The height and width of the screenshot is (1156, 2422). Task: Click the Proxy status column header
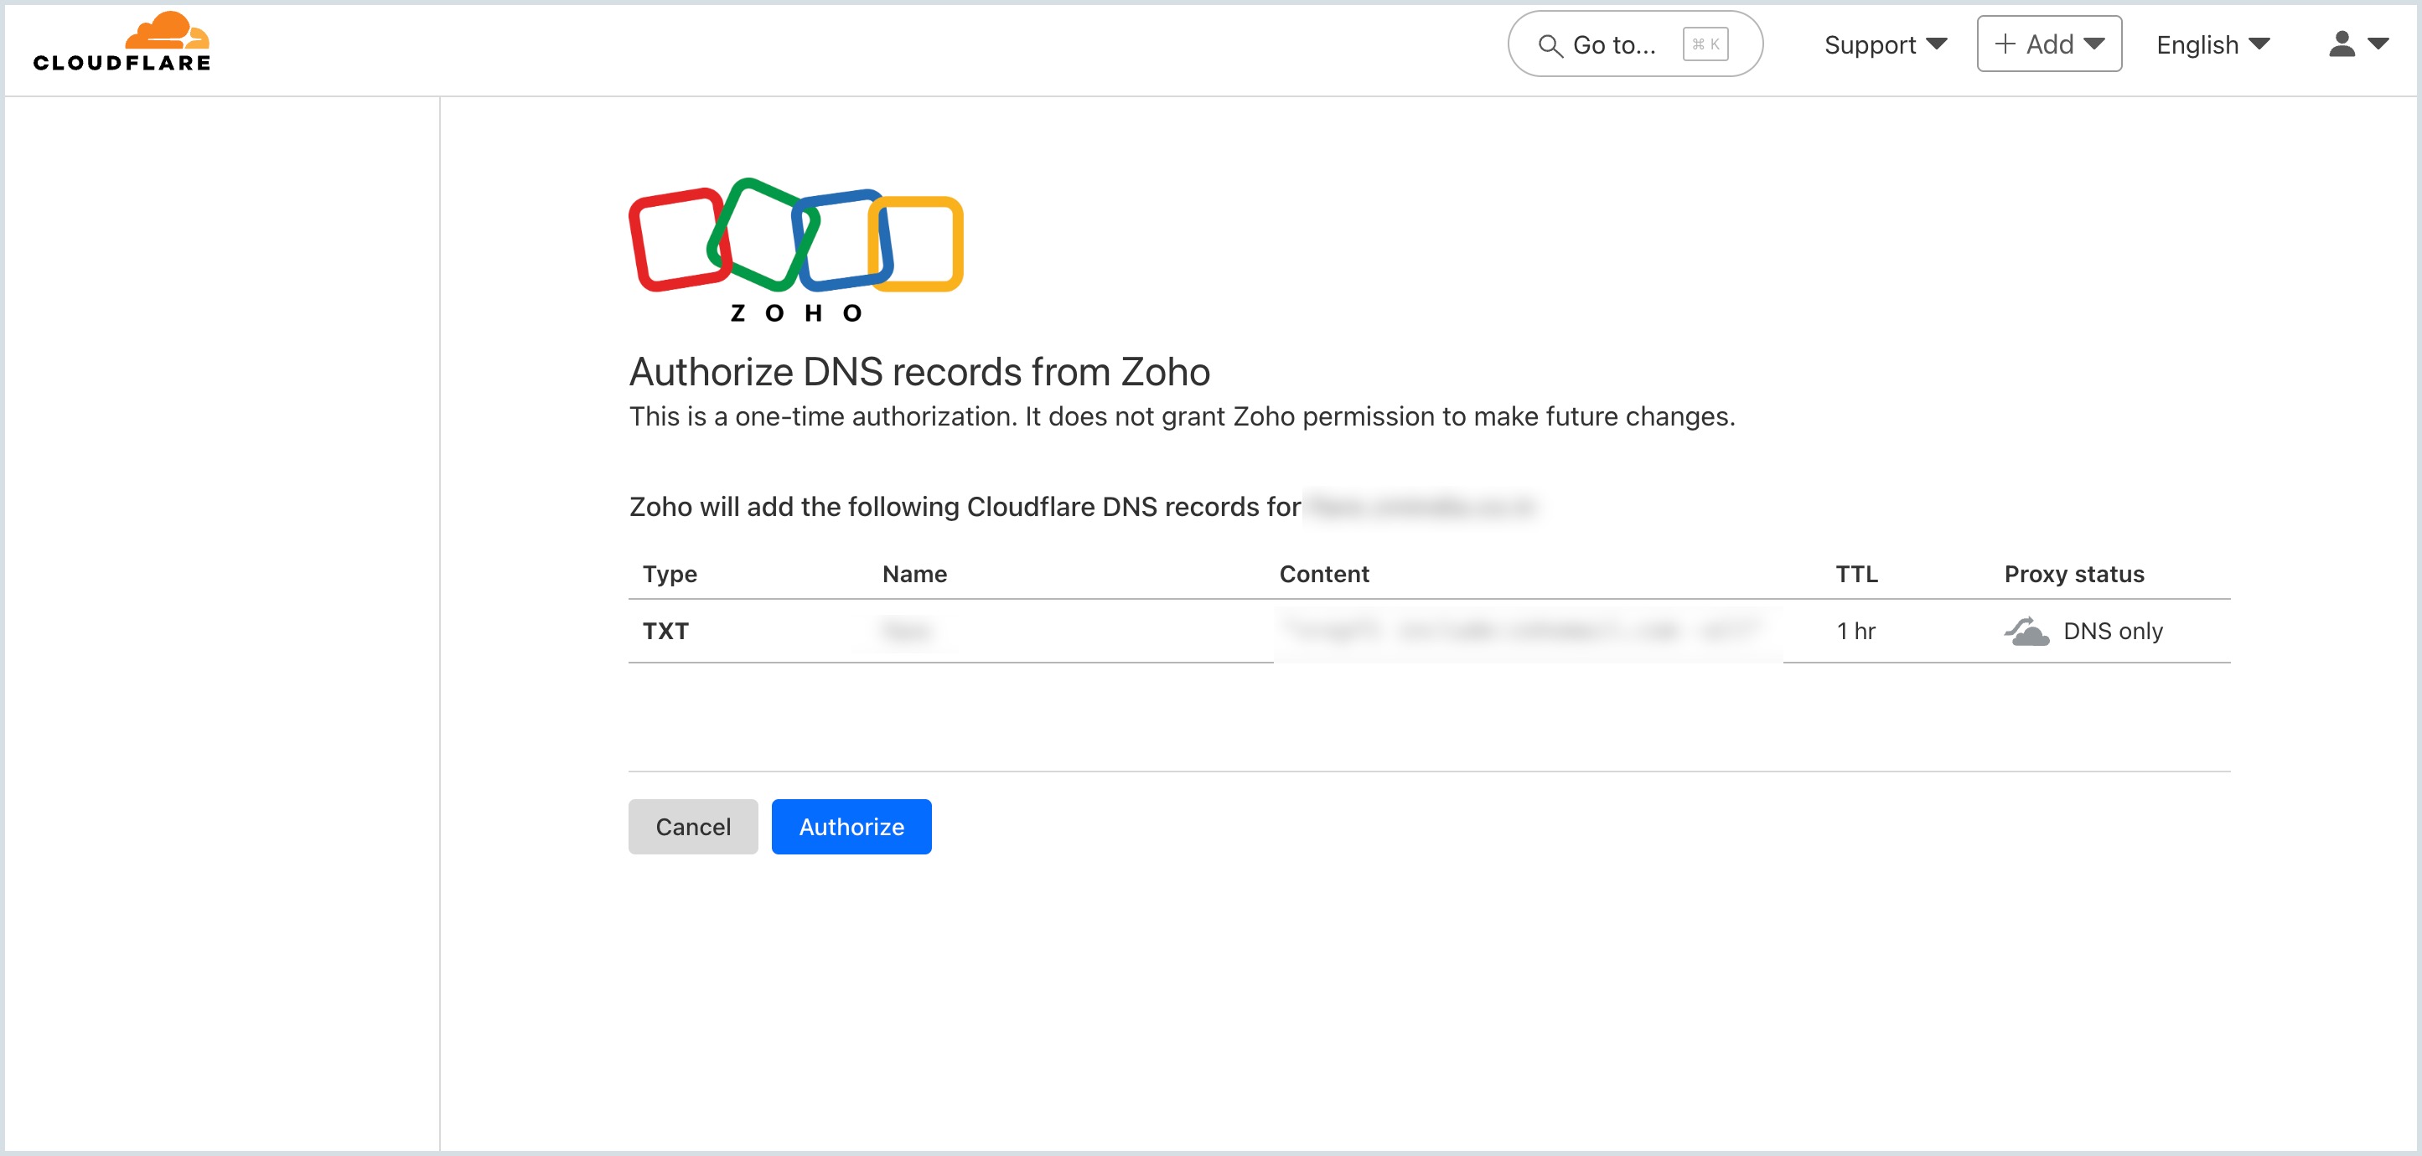coord(2073,575)
